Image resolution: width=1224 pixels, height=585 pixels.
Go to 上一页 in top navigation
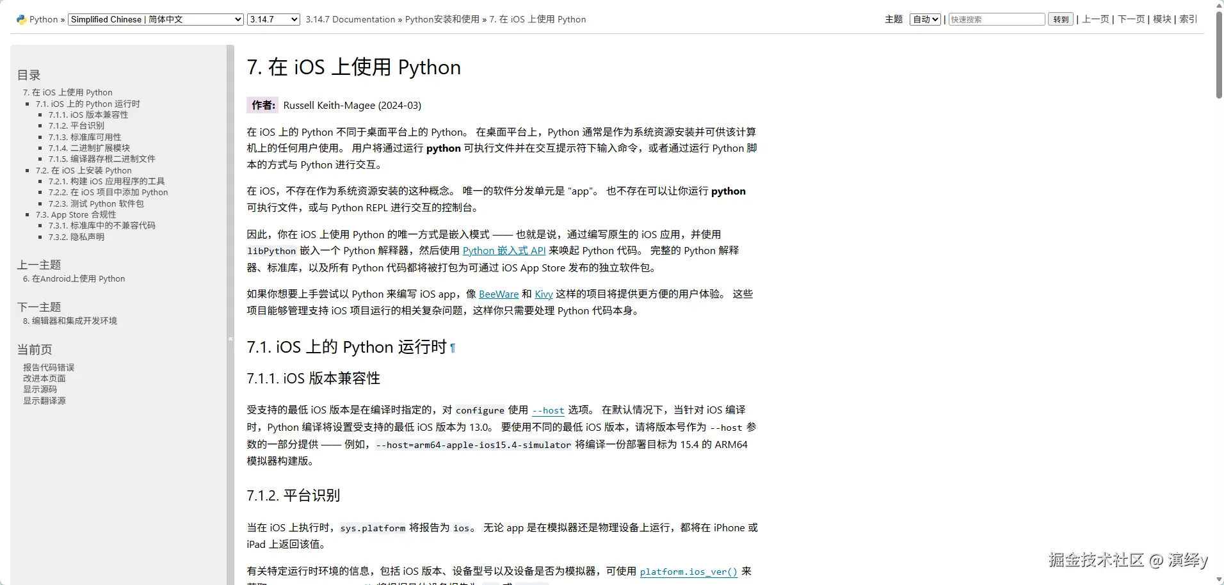1095,19
